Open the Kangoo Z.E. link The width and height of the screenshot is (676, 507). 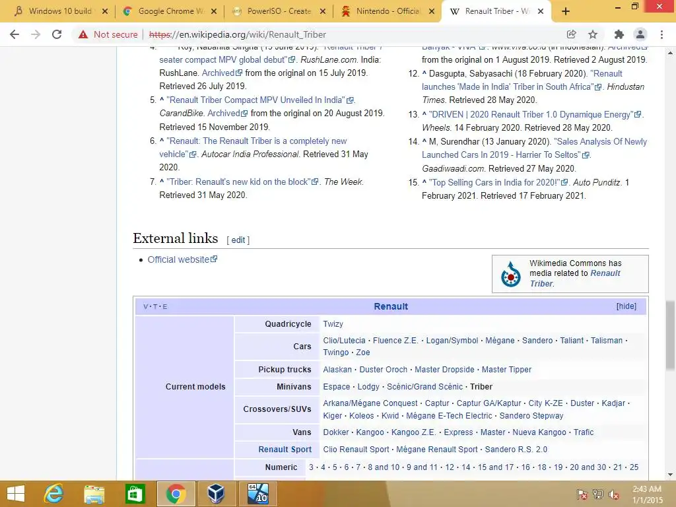coord(413,432)
